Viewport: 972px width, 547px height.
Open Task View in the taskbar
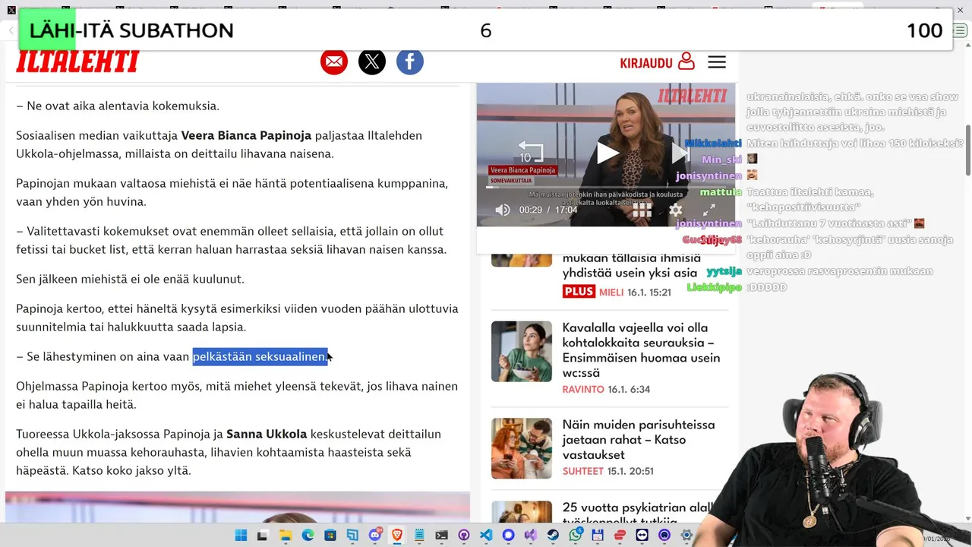[262, 536]
